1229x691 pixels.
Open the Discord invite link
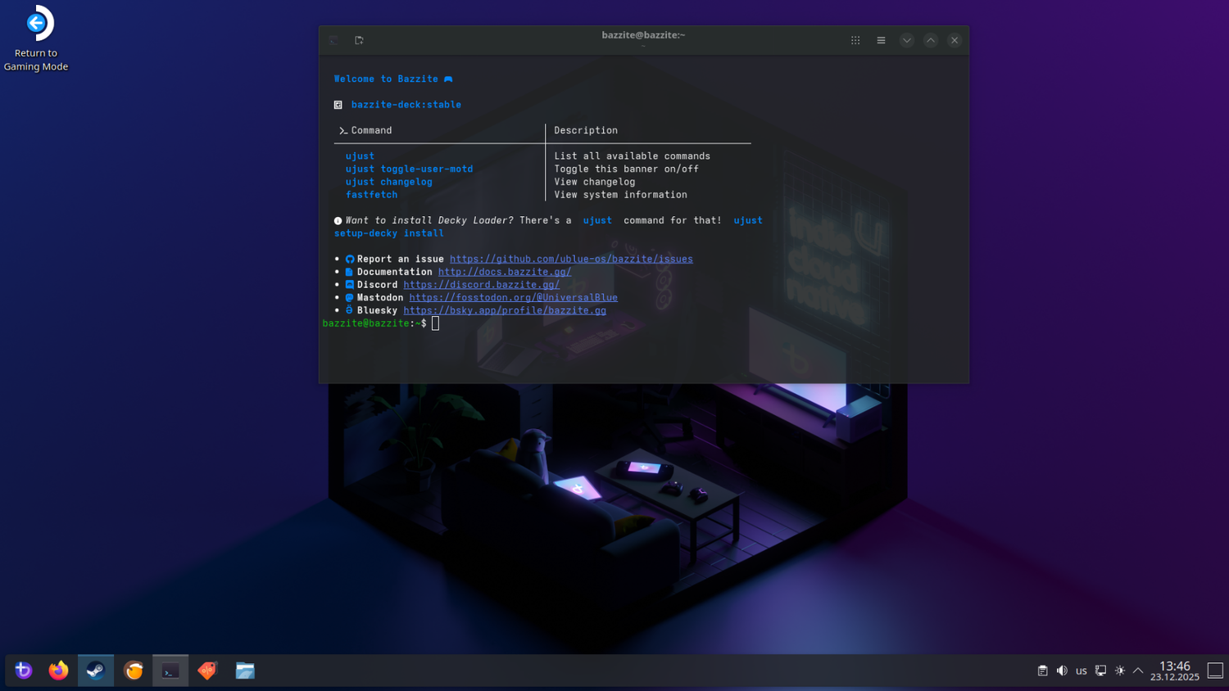point(482,285)
